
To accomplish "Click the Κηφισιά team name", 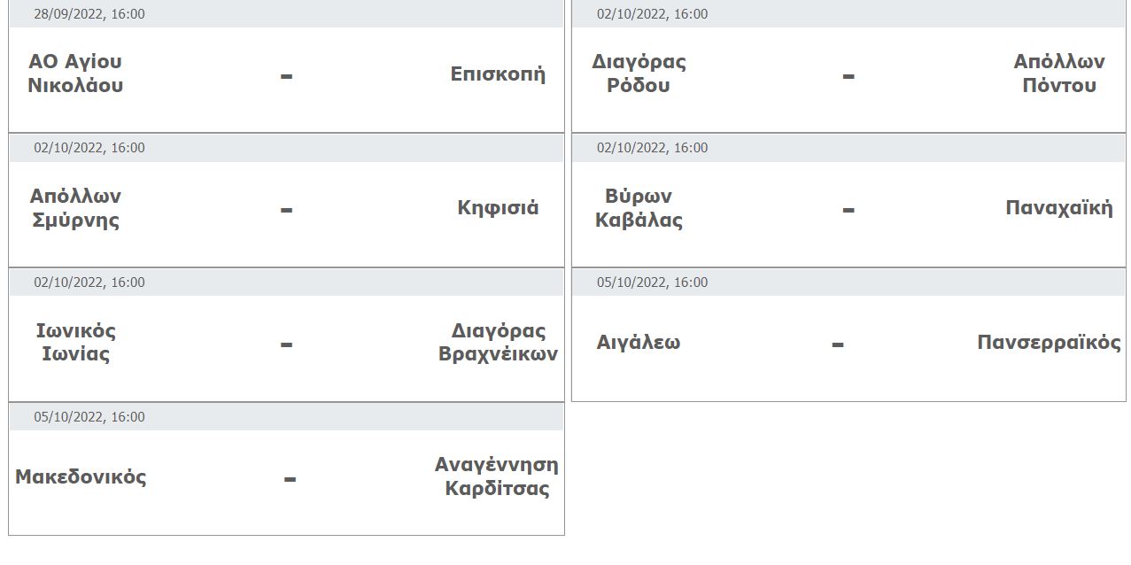I will coord(498,208).
